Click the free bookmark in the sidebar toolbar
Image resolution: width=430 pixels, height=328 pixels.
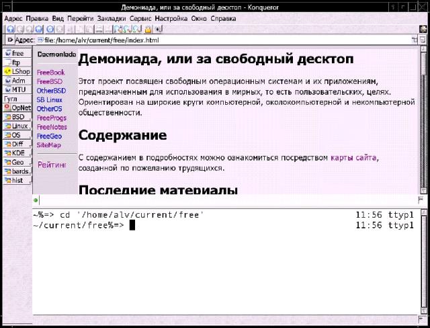[16, 53]
